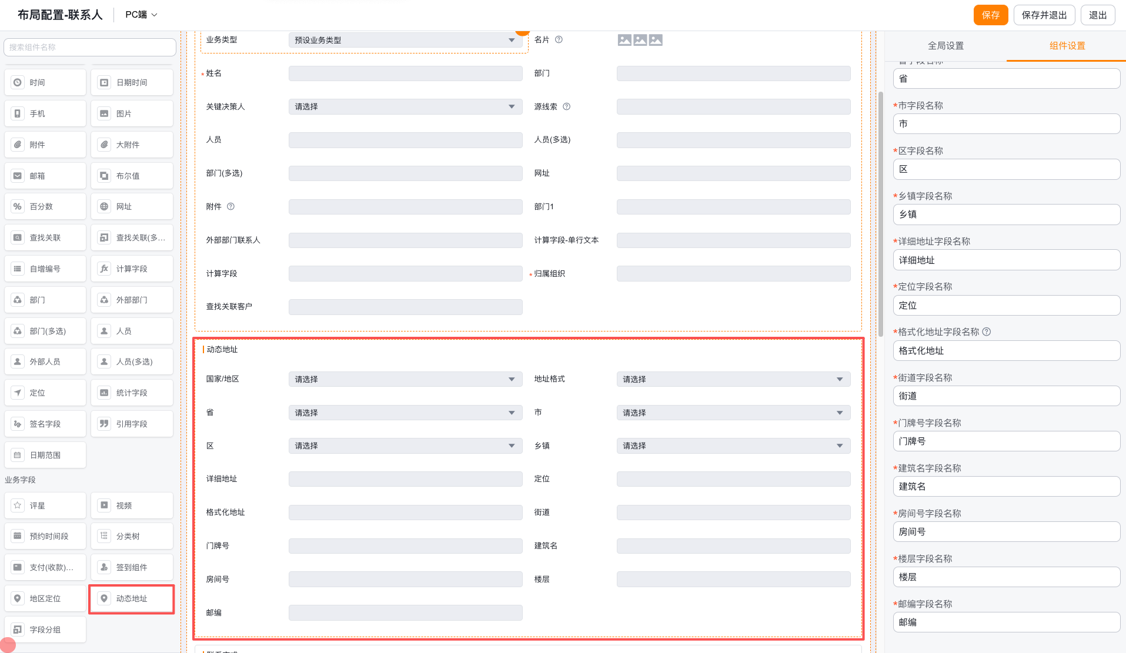Choose the 人员 person icon in sidebar

pyautogui.click(x=104, y=331)
